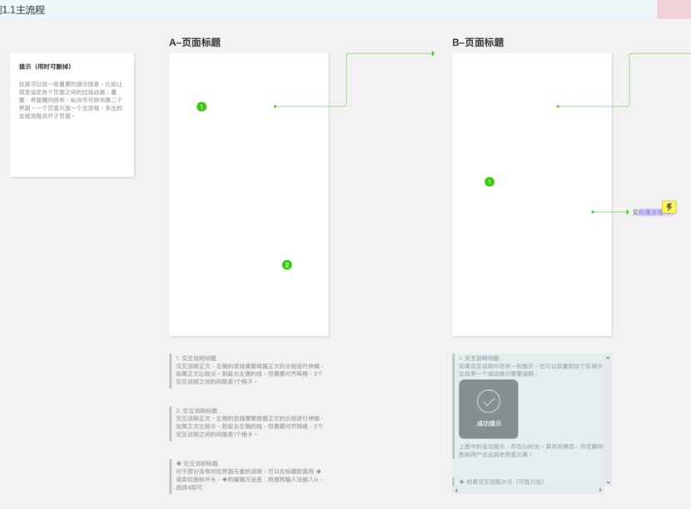Click the 提示（用时可删掉）note card
691x509 pixels.
tap(72, 115)
